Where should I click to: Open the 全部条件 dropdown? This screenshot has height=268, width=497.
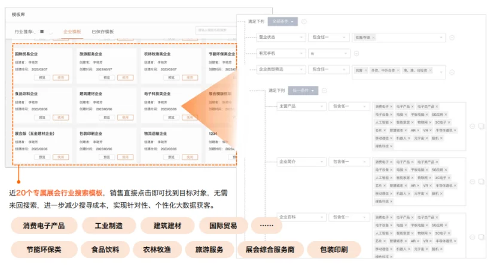coord(283,21)
